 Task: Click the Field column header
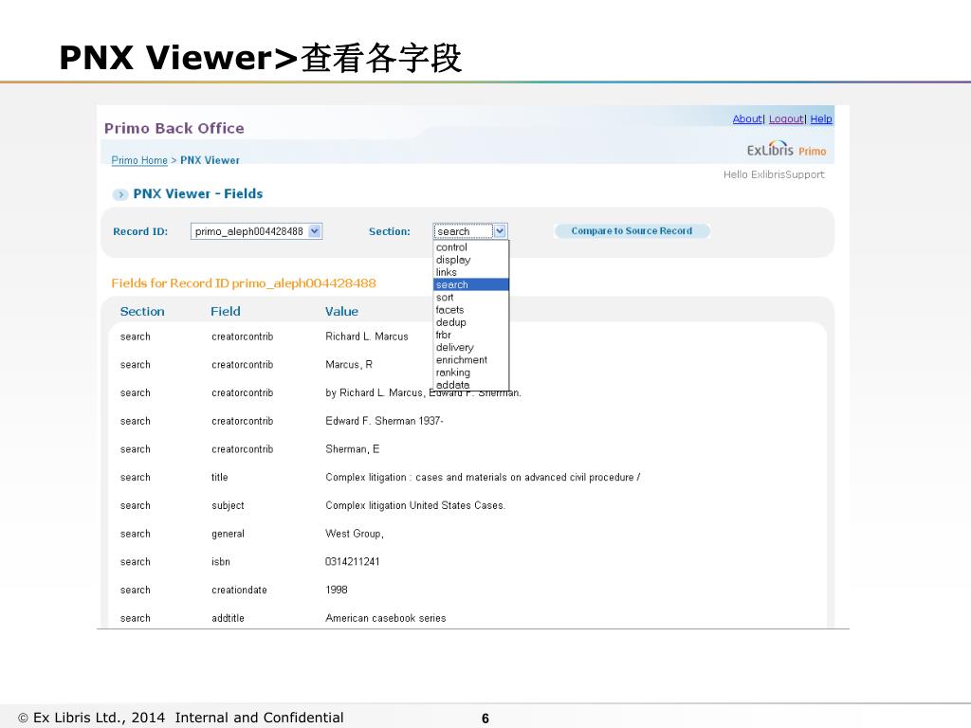click(x=226, y=311)
